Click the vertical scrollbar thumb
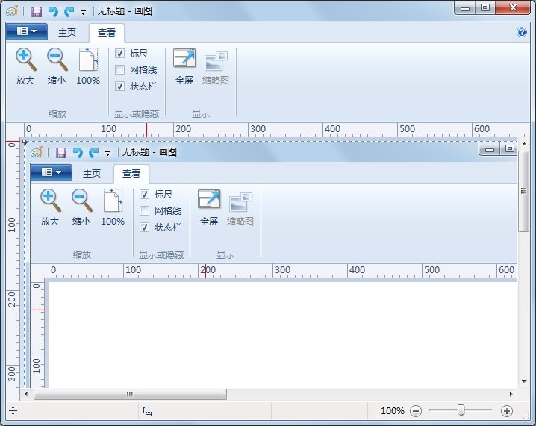The height and width of the screenshot is (426, 536). [x=524, y=191]
